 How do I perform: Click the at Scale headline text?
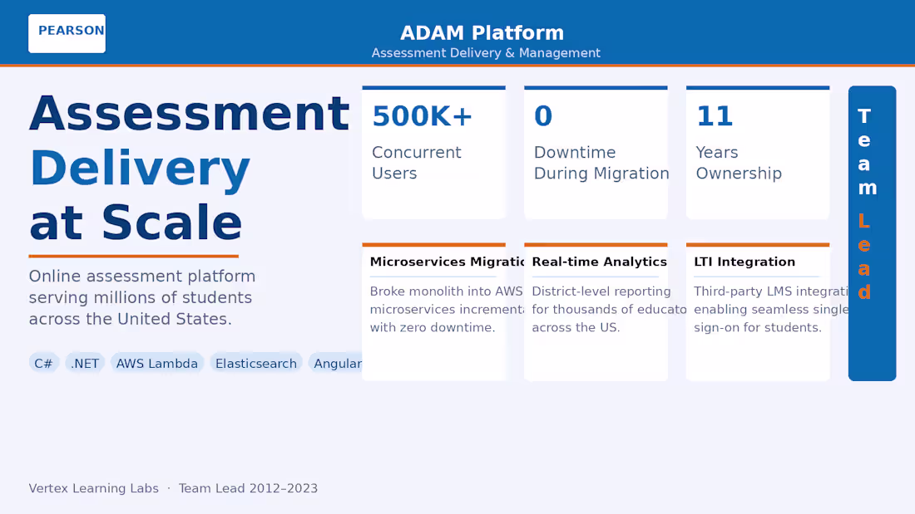tap(136, 223)
